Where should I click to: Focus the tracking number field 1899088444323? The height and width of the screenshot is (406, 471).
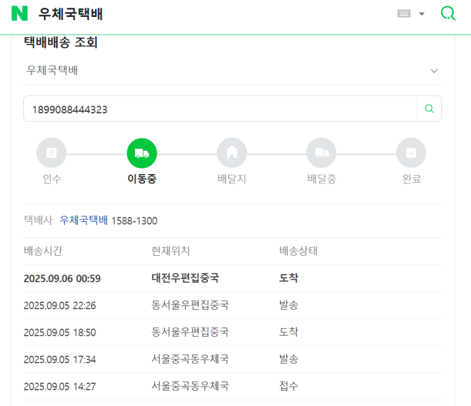click(x=220, y=109)
